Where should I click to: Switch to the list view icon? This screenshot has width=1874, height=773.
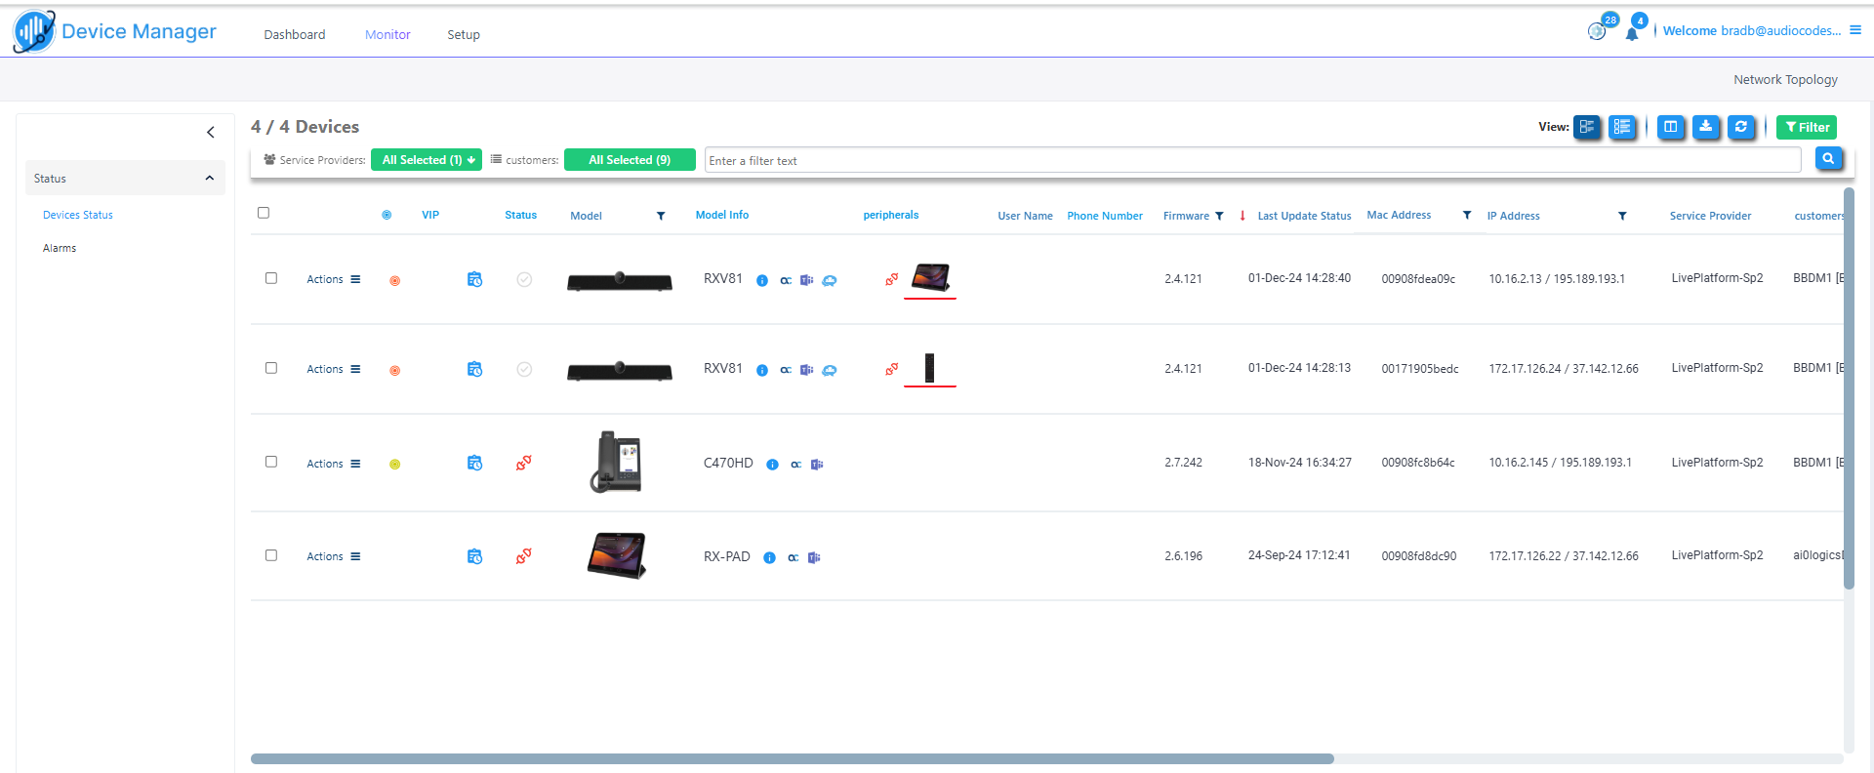1622,127
